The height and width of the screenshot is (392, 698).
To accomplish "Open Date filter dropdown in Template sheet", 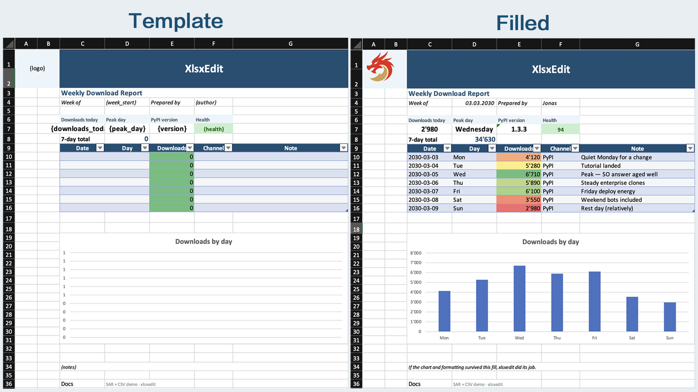I will tap(100, 148).
